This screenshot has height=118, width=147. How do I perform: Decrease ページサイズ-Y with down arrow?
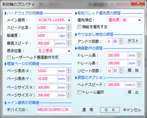[69, 97]
